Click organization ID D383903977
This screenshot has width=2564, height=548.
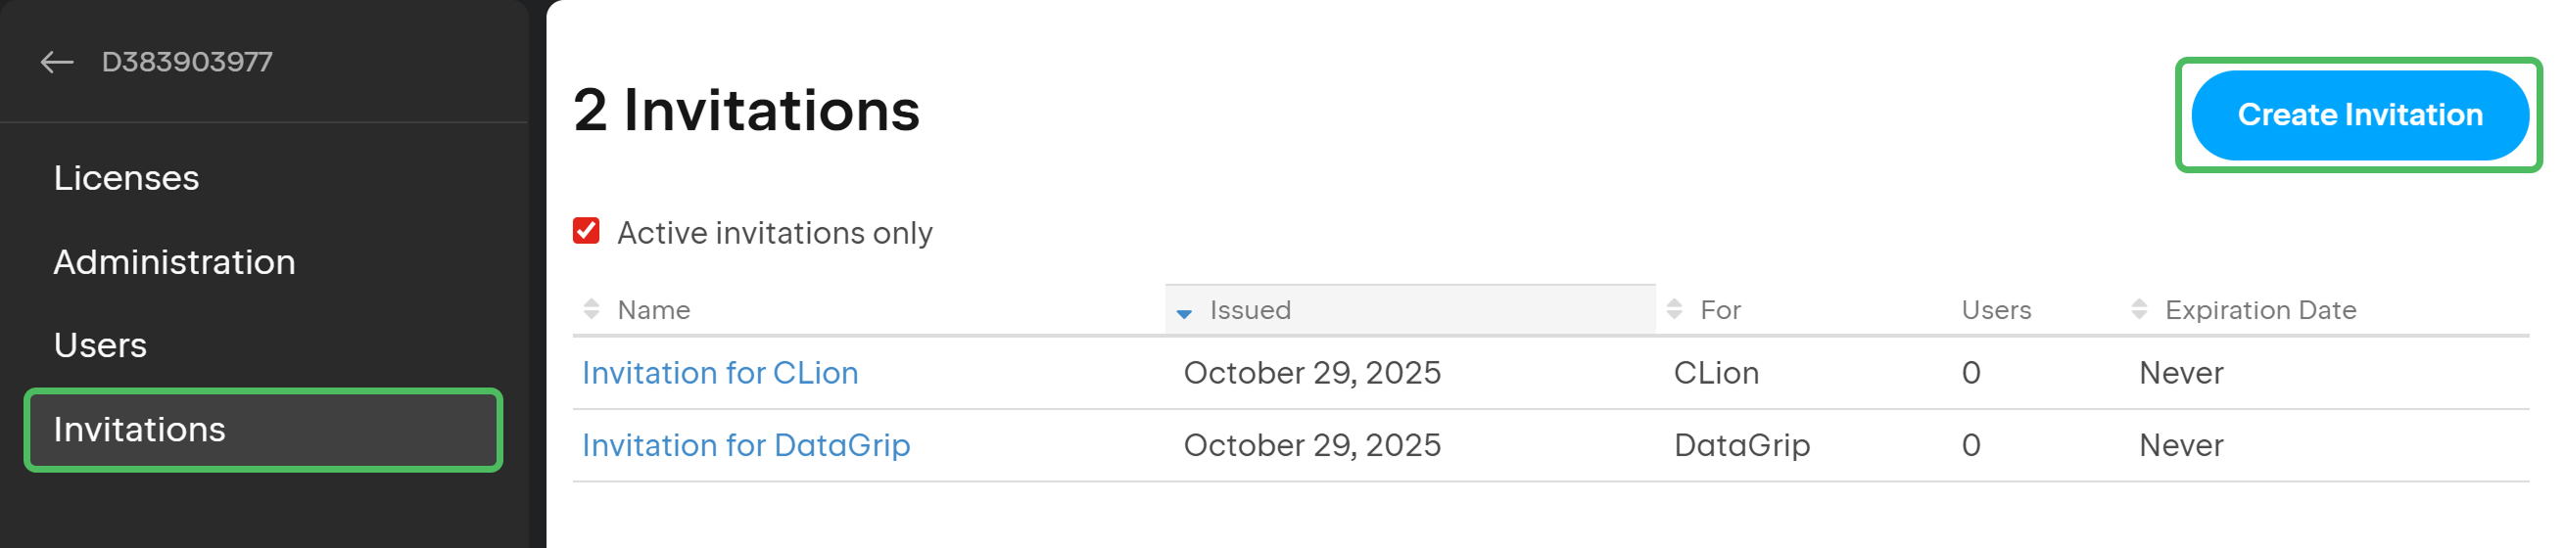pyautogui.click(x=187, y=63)
